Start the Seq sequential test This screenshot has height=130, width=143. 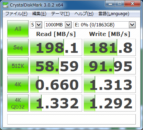point(18,47)
